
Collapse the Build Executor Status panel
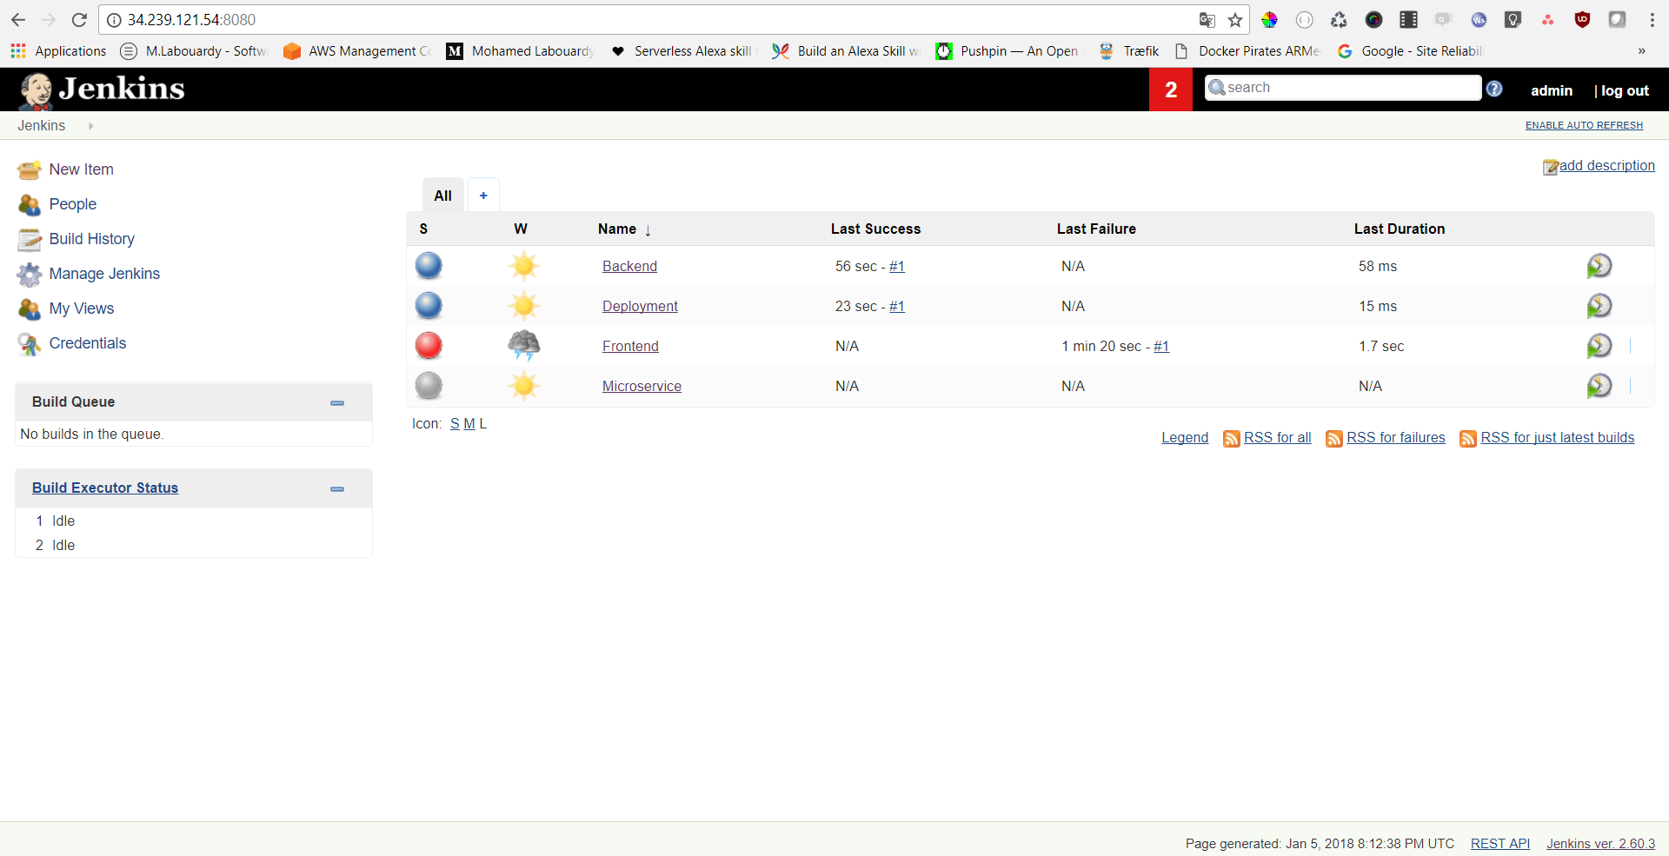click(337, 489)
